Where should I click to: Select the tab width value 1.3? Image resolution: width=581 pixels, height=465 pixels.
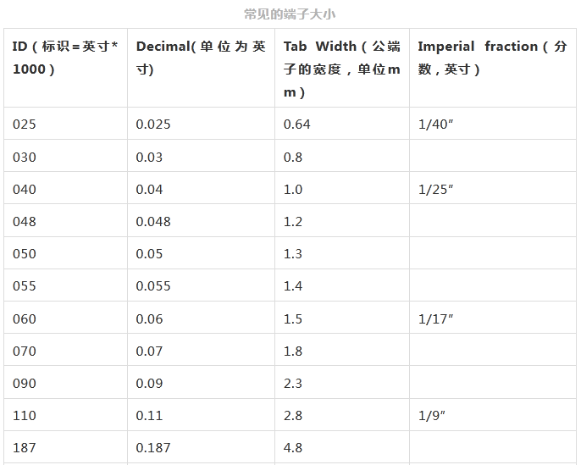293,254
